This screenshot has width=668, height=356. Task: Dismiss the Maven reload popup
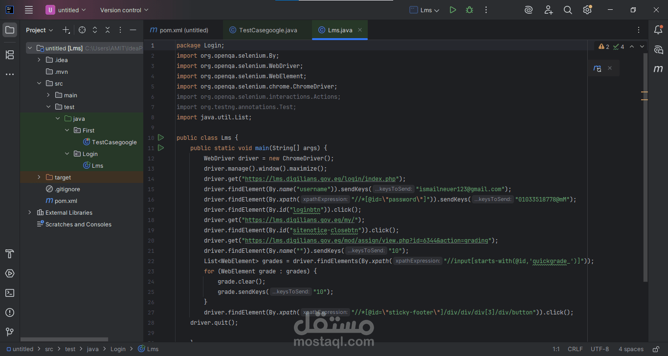click(610, 68)
